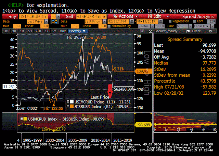Click the Sell side Const 0.0 field
This screenshot has height=156, width=219.
click(x=102, y=26)
